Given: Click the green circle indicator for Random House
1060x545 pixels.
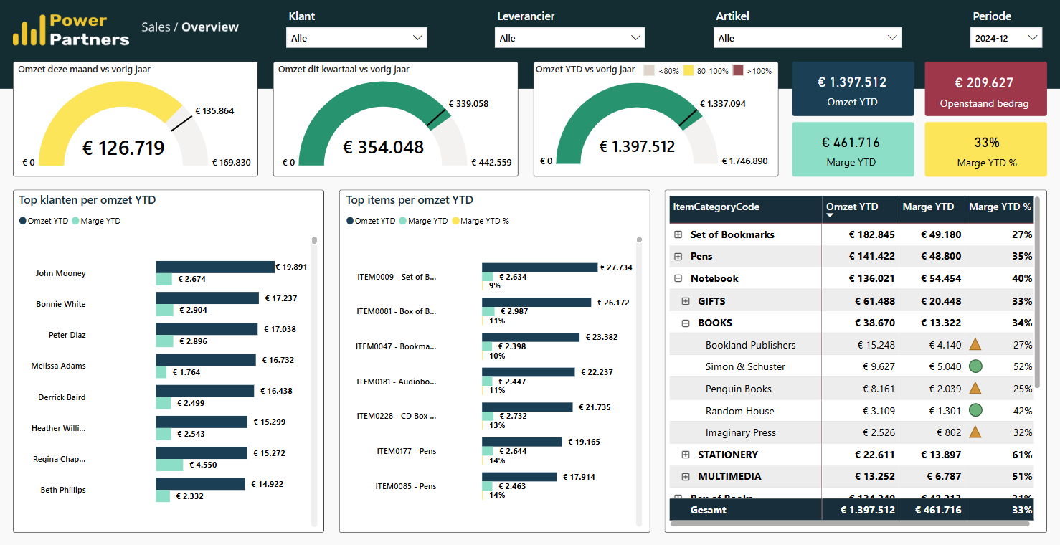Looking at the screenshot, I should [x=975, y=410].
